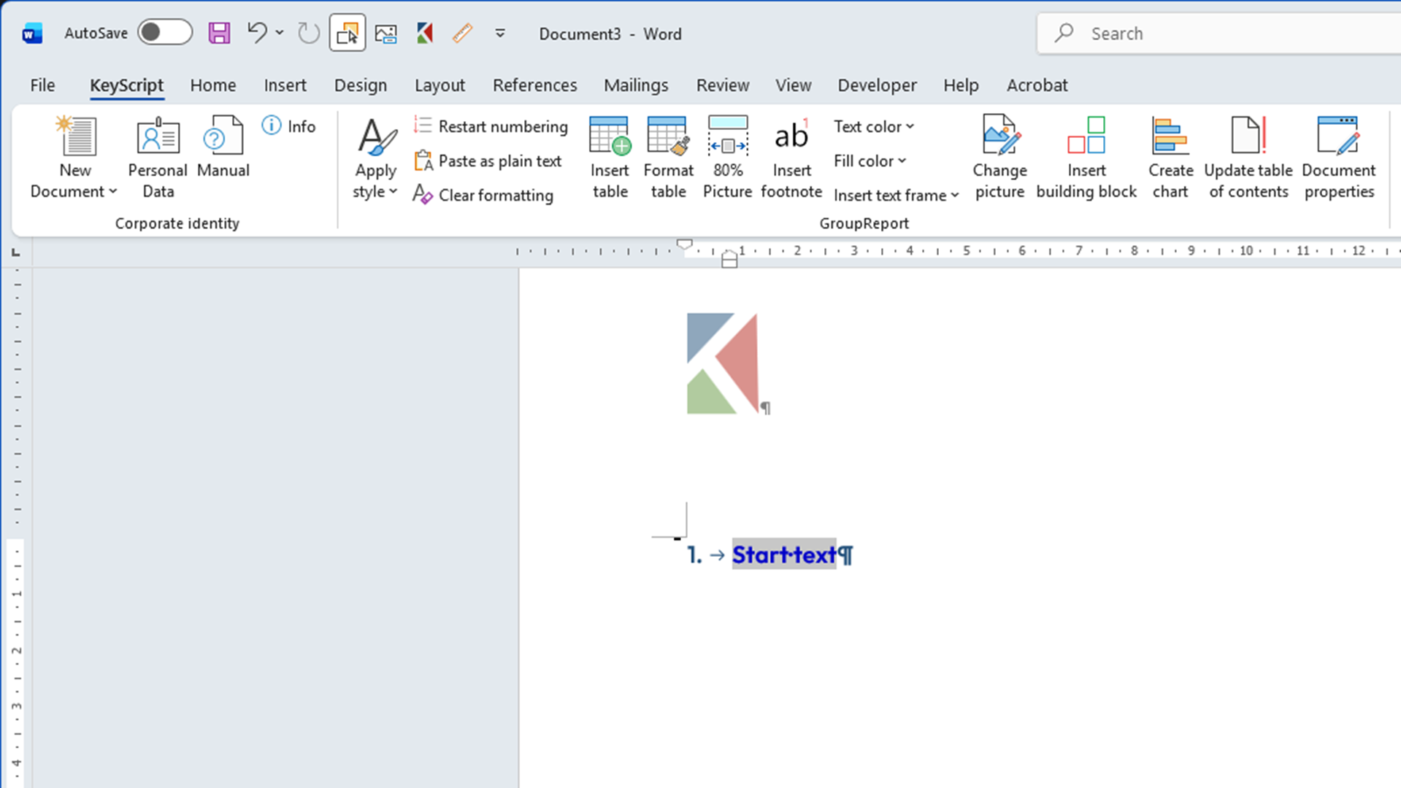Open Customize Quick Access Toolbar dropdown
The height and width of the screenshot is (788, 1401).
point(500,33)
